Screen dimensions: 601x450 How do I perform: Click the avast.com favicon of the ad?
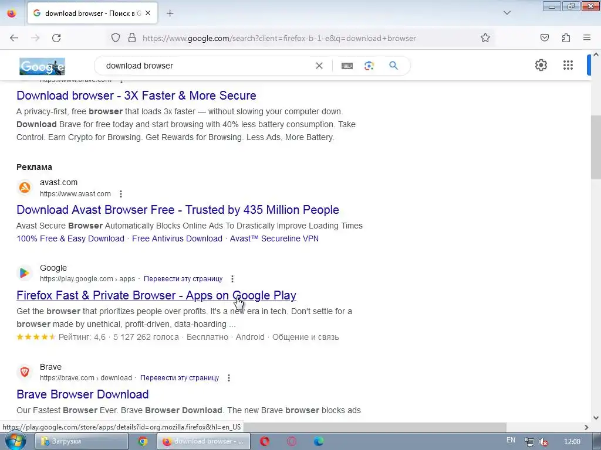click(25, 187)
